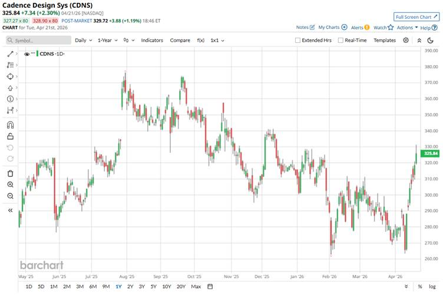
Task: Click the 327.27 x 80 bid quote
Action: coord(15,21)
